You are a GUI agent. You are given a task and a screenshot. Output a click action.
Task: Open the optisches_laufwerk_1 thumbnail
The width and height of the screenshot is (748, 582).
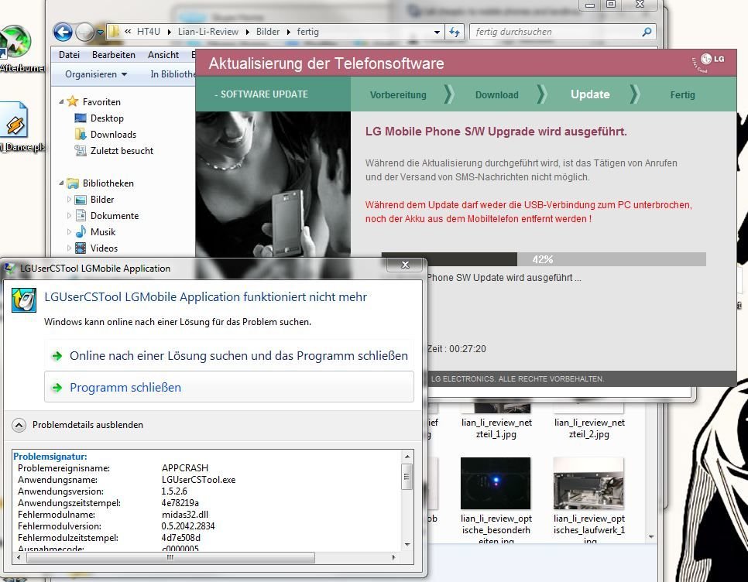(x=588, y=484)
